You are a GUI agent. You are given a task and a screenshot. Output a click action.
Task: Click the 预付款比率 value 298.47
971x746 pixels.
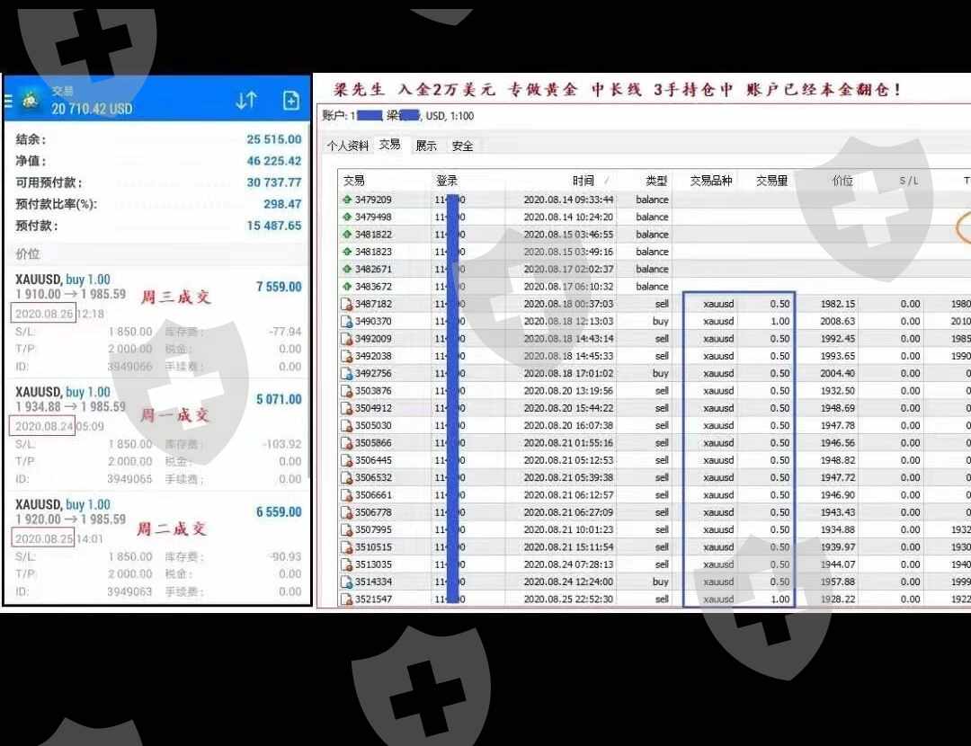[282, 204]
